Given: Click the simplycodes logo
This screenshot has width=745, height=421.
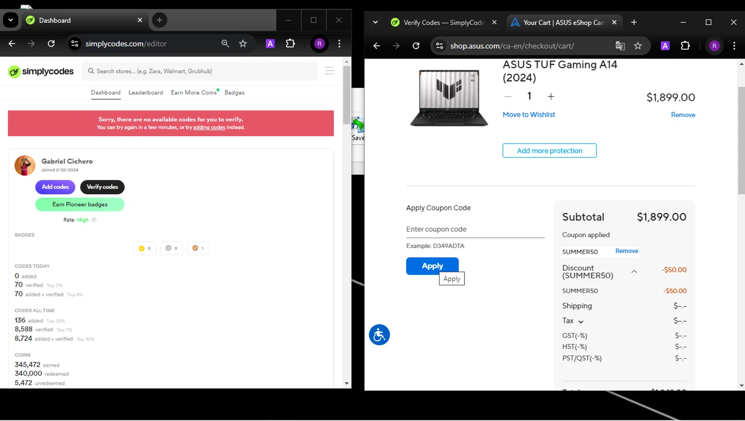Looking at the screenshot, I should [41, 72].
